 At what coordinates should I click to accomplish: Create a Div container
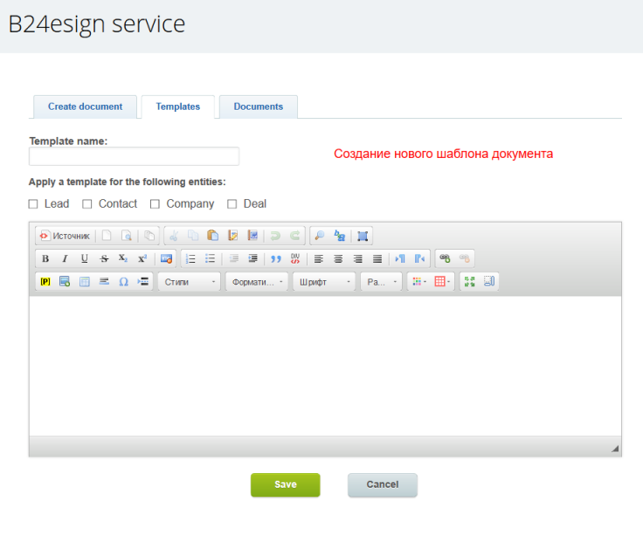click(x=295, y=258)
